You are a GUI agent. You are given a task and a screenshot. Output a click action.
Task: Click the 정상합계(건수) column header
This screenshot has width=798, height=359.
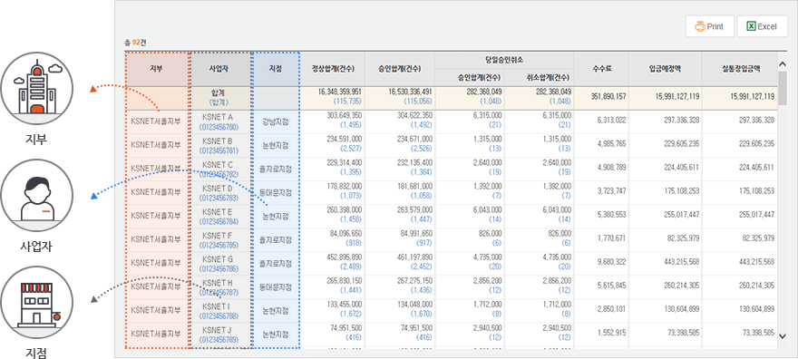[x=333, y=69]
